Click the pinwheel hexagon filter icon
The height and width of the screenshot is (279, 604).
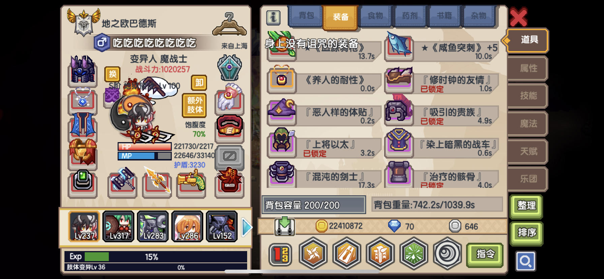pyautogui.click(x=313, y=253)
